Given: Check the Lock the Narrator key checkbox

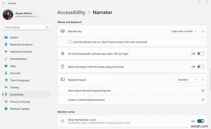Looking at the screenshot, I should (70, 42).
